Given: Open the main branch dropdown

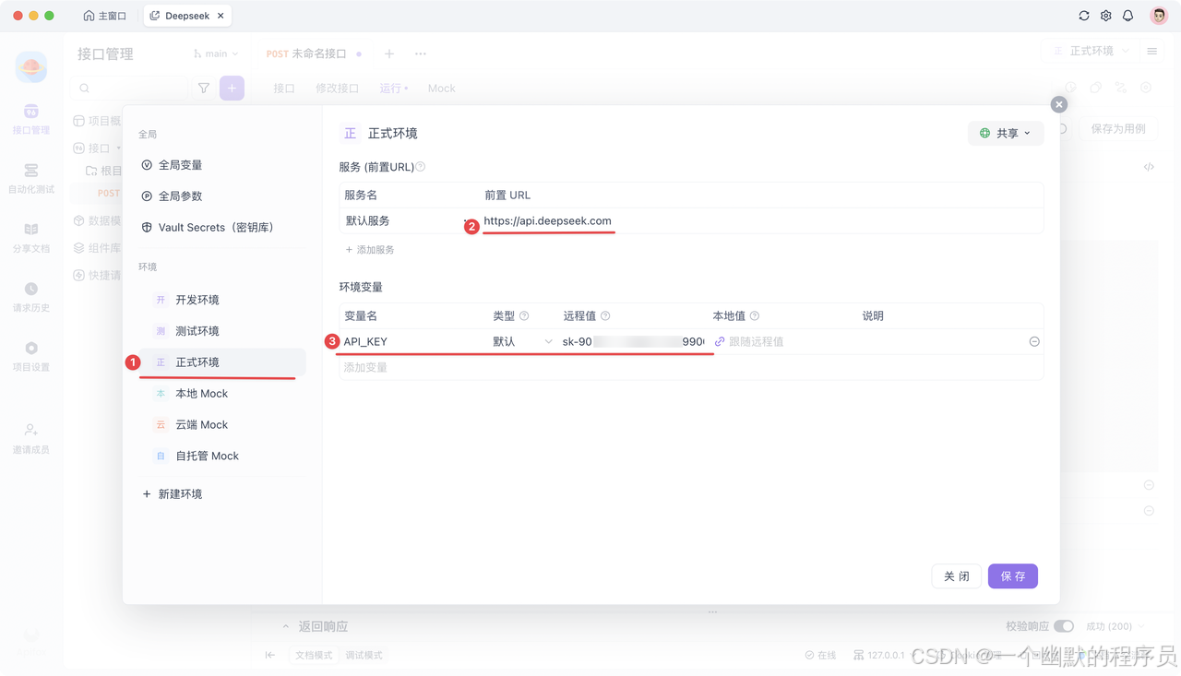Looking at the screenshot, I should tap(216, 53).
